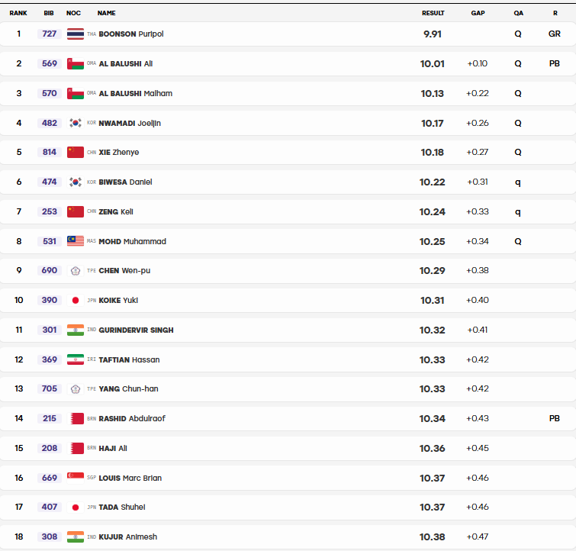Viewport: 576px width, 551px height.
Task: Select bib number 308 badge
Action: 50,536
